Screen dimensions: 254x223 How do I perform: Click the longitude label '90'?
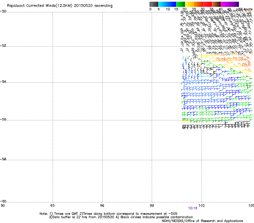[x=3, y=206]
